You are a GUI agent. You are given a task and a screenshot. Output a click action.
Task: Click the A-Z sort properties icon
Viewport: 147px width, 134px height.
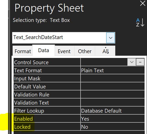(x=140, y=22)
